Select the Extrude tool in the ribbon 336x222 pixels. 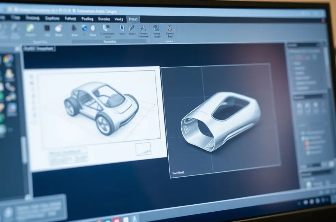[73, 29]
